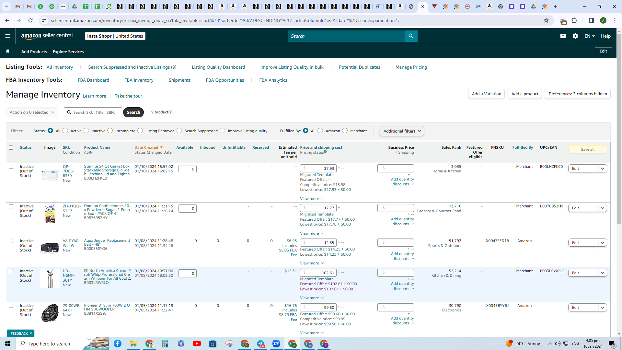Select the Sterilite 54 Qt Gasket Box row checkbox
Viewport: 622px width, 350px height.
point(11,167)
